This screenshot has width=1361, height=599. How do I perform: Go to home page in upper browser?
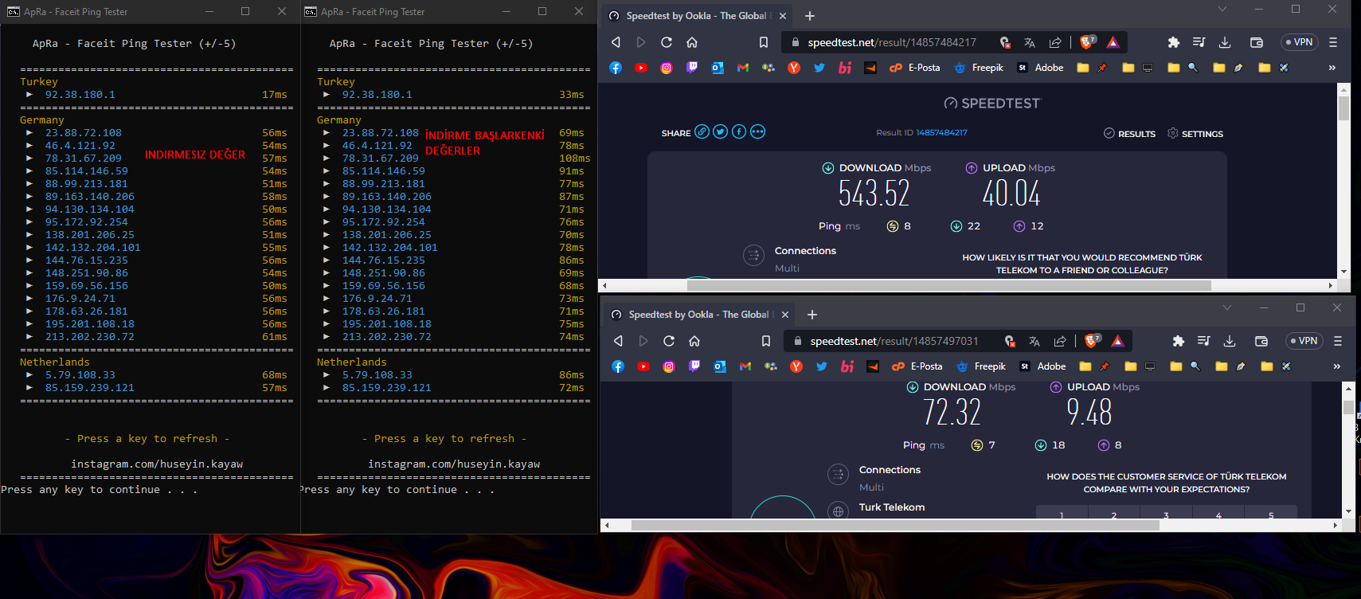[x=692, y=42]
